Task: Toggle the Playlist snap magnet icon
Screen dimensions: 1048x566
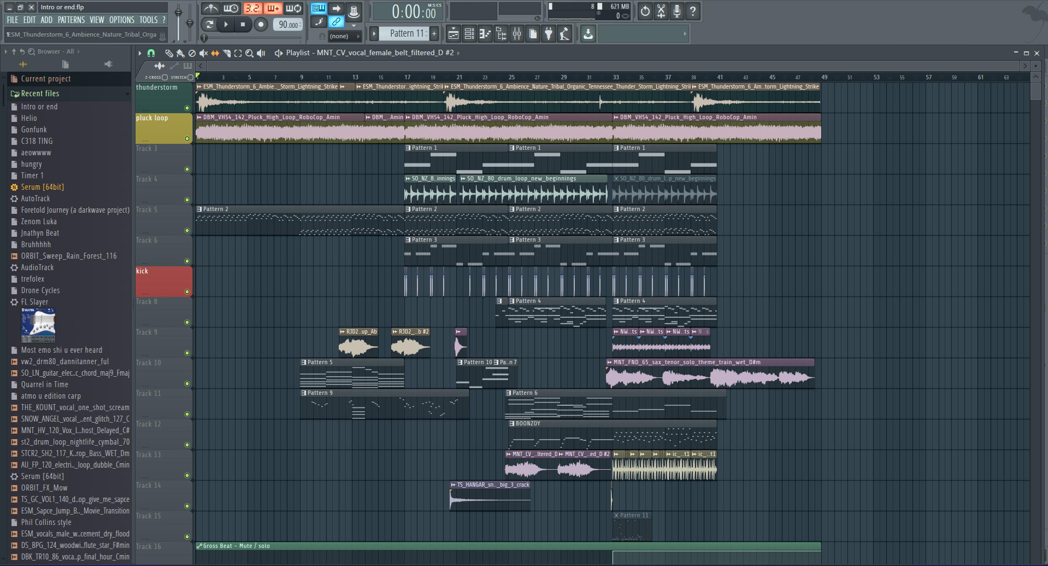Action: (x=151, y=53)
